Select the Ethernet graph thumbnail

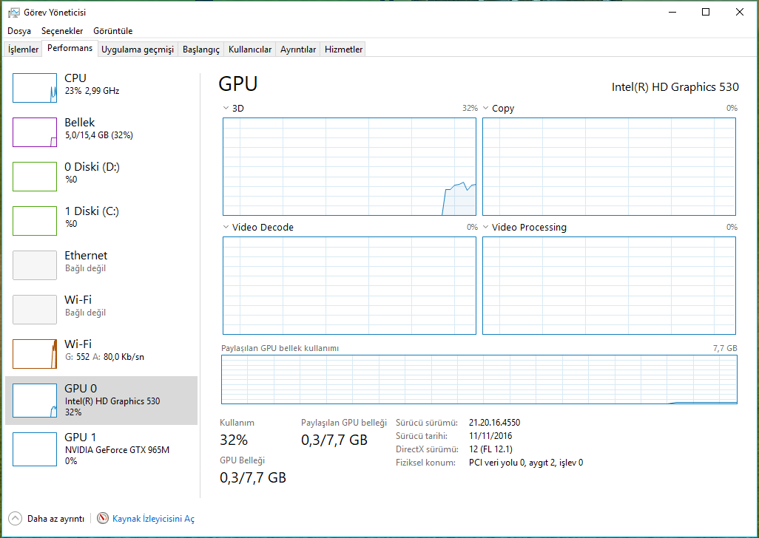pos(35,265)
